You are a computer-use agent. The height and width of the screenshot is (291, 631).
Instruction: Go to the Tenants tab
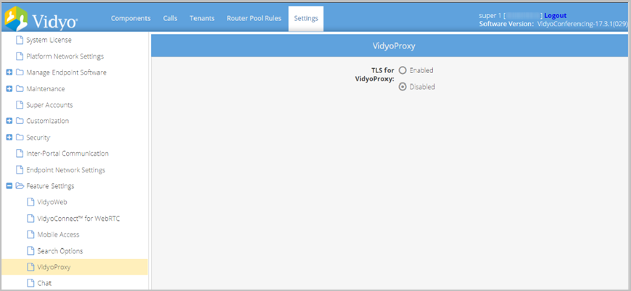202,18
